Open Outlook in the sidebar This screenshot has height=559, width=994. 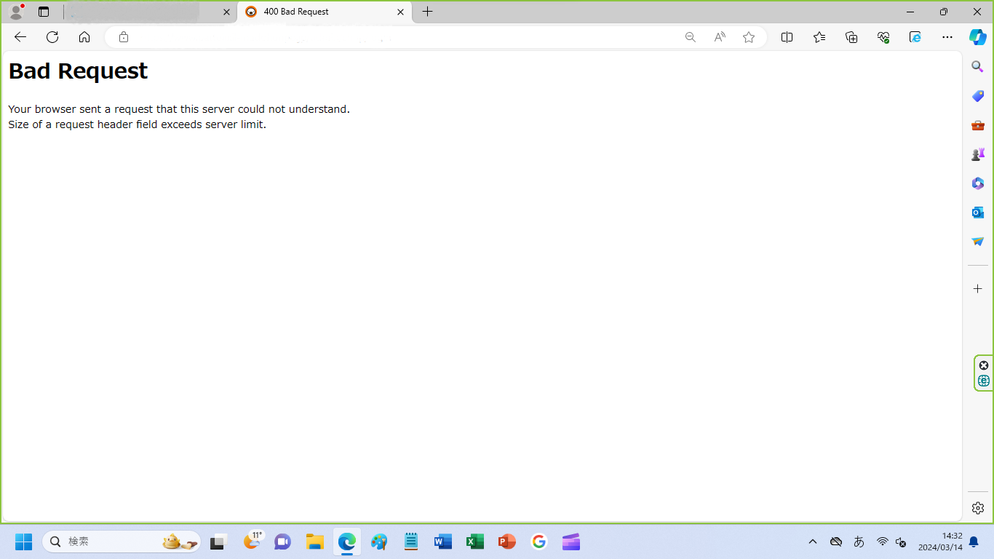978,213
